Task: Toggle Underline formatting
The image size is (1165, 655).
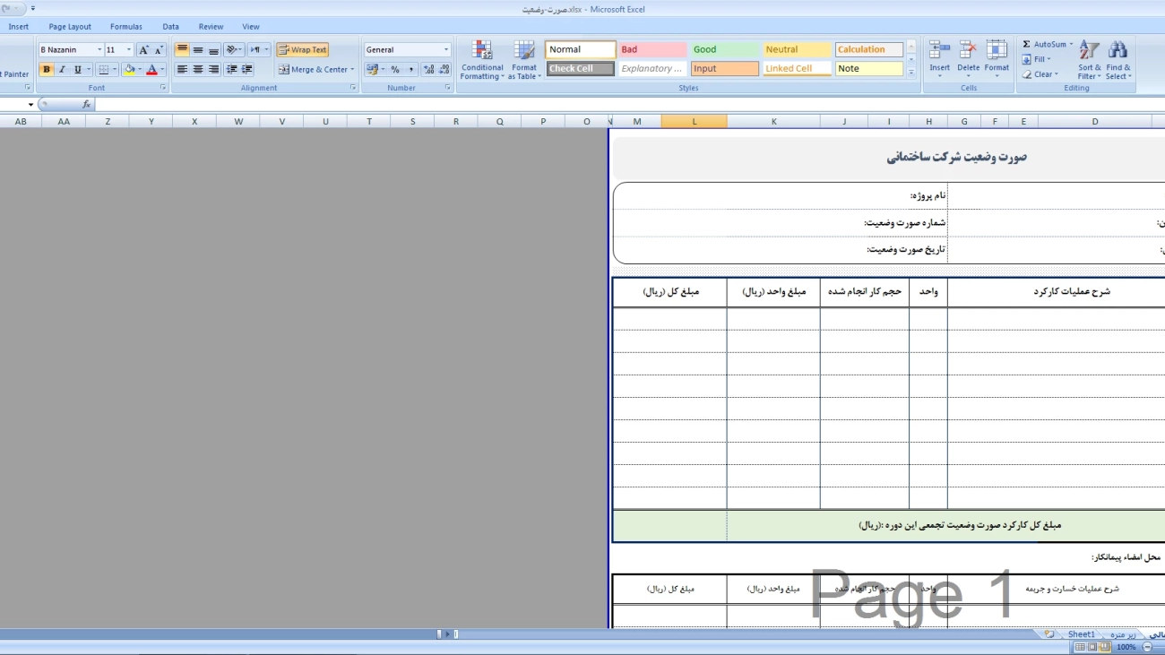Action: [x=77, y=69]
